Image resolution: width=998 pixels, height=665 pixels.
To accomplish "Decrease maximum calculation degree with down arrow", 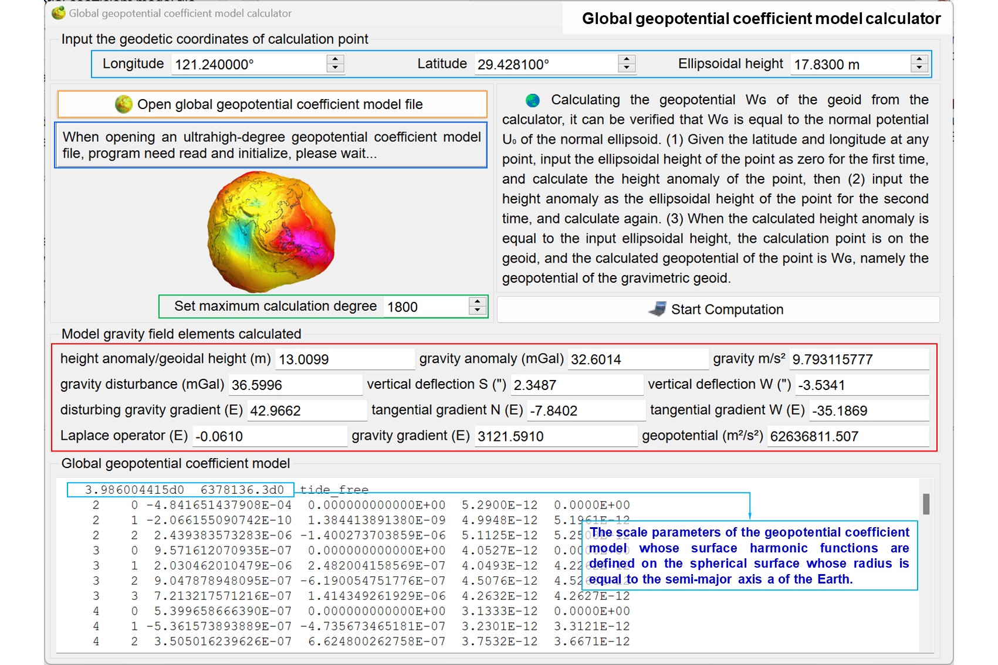I will pyautogui.click(x=478, y=311).
